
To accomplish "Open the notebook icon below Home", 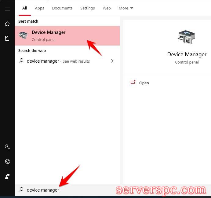I will [x=7, y=38].
